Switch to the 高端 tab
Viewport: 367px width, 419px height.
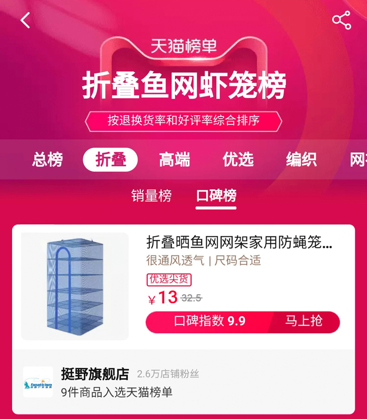174,160
